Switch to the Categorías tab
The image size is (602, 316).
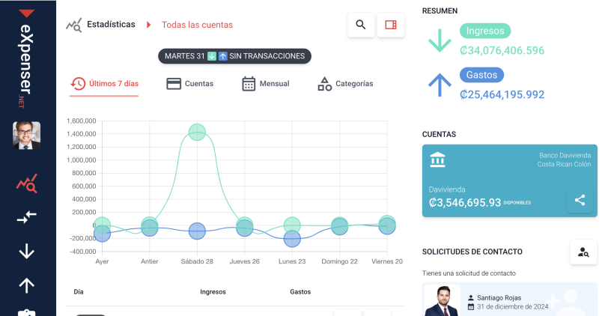tap(345, 84)
